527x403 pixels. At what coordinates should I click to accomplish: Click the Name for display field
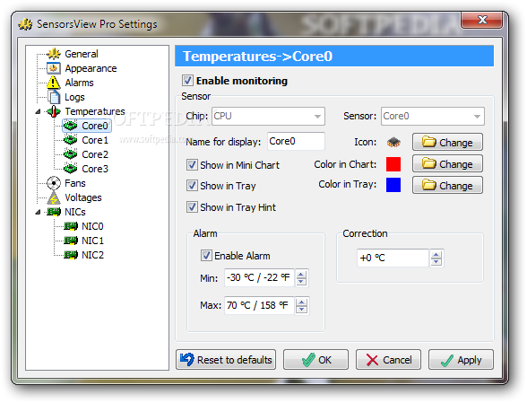[x=296, y=141]
